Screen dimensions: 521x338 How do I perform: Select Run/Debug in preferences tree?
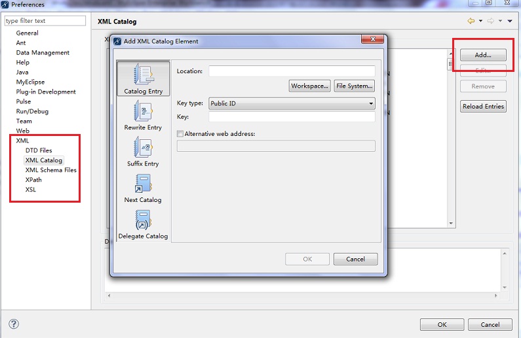tap(32, 111)
